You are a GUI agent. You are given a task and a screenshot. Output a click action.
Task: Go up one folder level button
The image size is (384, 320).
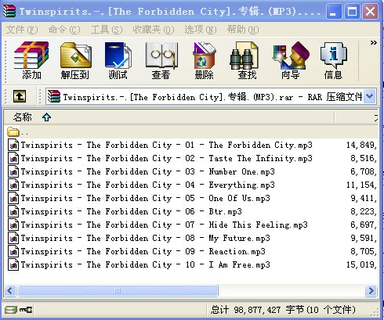[20, 96]
